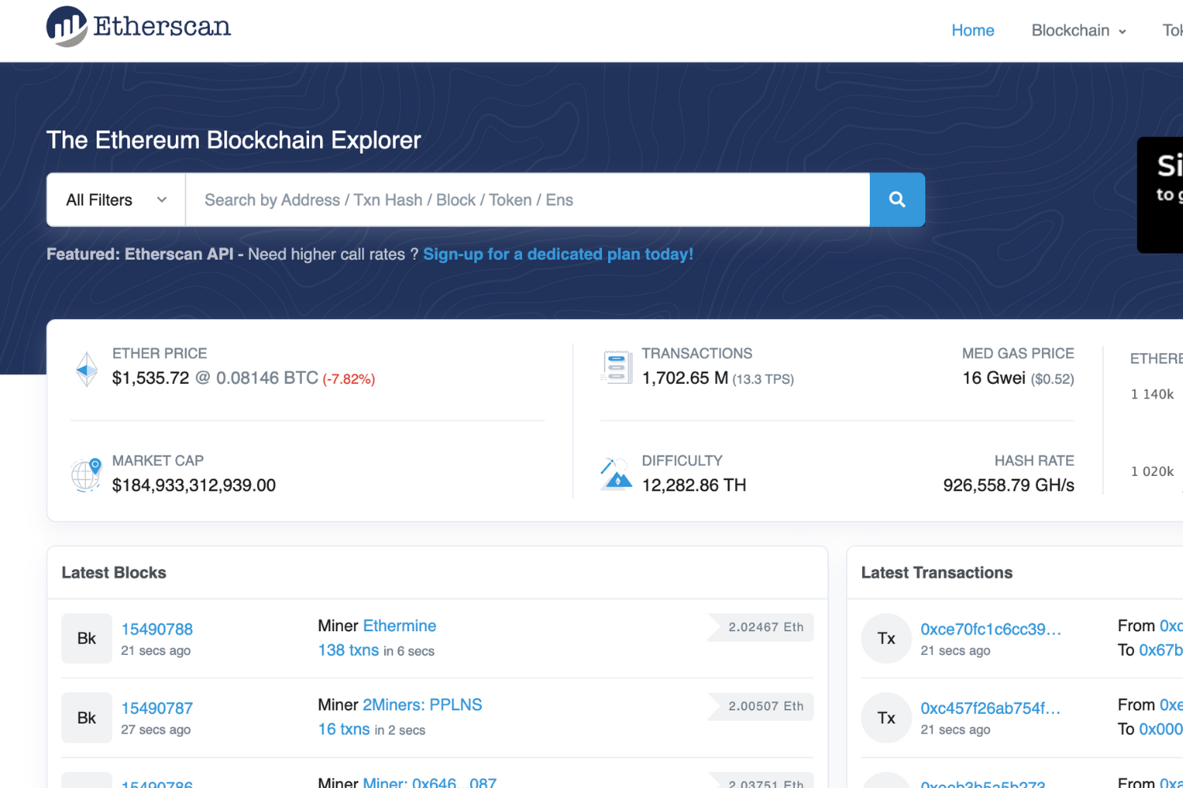Image resolution: width=1183 pixels, height=788 pixels.
Task: View miner 2Miners: PPLNS
Action: click(x=422, y=704)
